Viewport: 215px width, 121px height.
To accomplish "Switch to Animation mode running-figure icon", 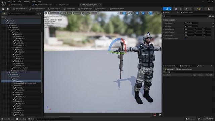I will click(x=186, y=9).
